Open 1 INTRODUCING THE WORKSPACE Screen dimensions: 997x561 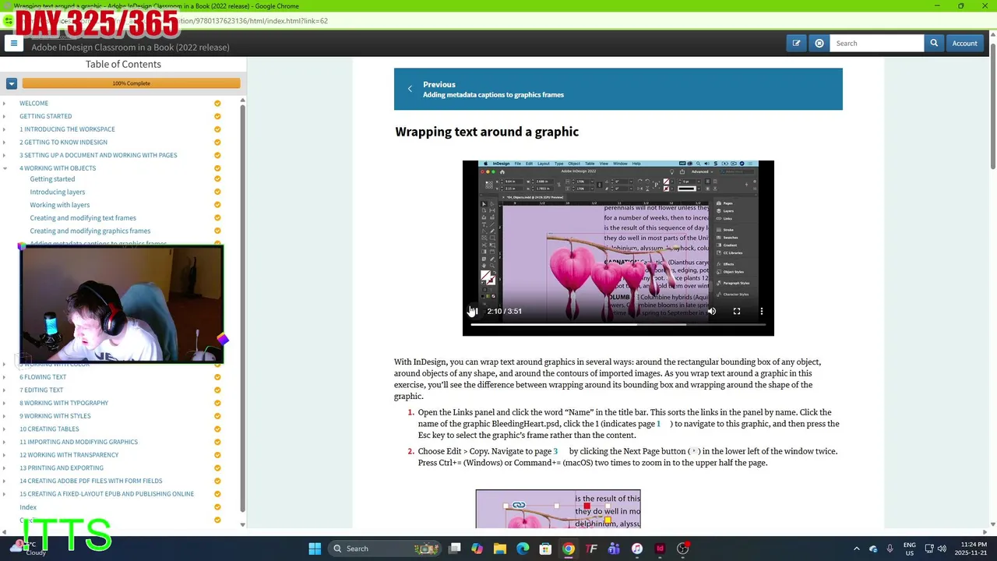[67, 129]
